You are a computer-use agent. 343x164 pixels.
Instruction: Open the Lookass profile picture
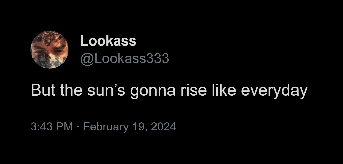point(50,50)
